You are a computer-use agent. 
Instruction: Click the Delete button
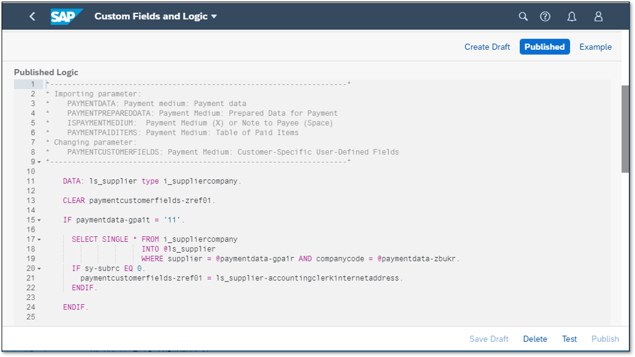pos(535,339)
